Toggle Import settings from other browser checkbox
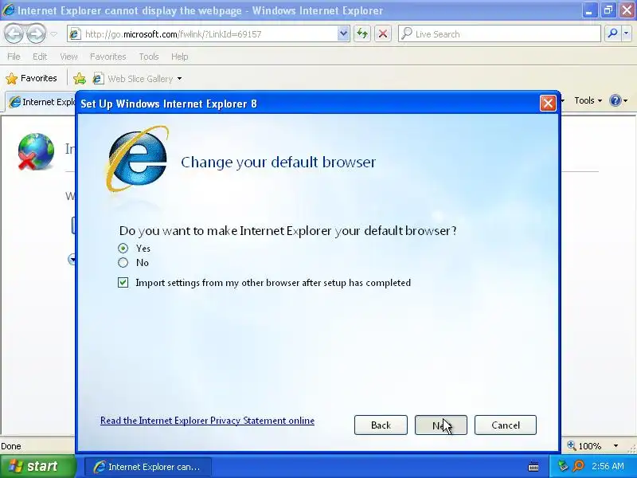Viewport: 637px width, 478px height. coord(123,283)
